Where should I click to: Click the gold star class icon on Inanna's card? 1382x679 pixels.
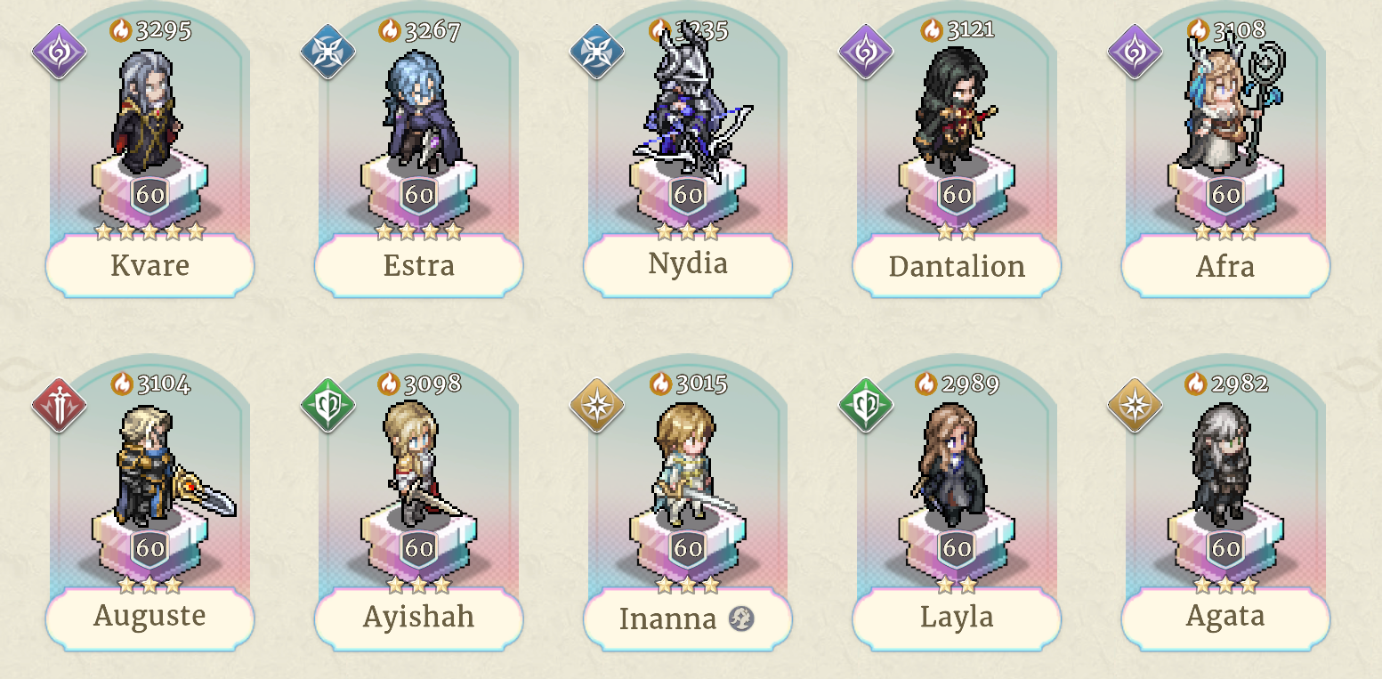pos(597,405)
